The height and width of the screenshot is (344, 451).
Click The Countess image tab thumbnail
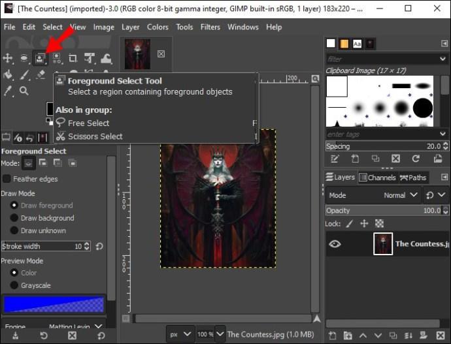[137, 54]
